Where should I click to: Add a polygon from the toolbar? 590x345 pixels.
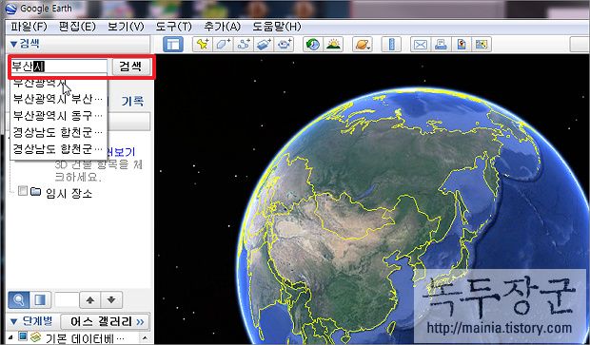pos(223,45)
